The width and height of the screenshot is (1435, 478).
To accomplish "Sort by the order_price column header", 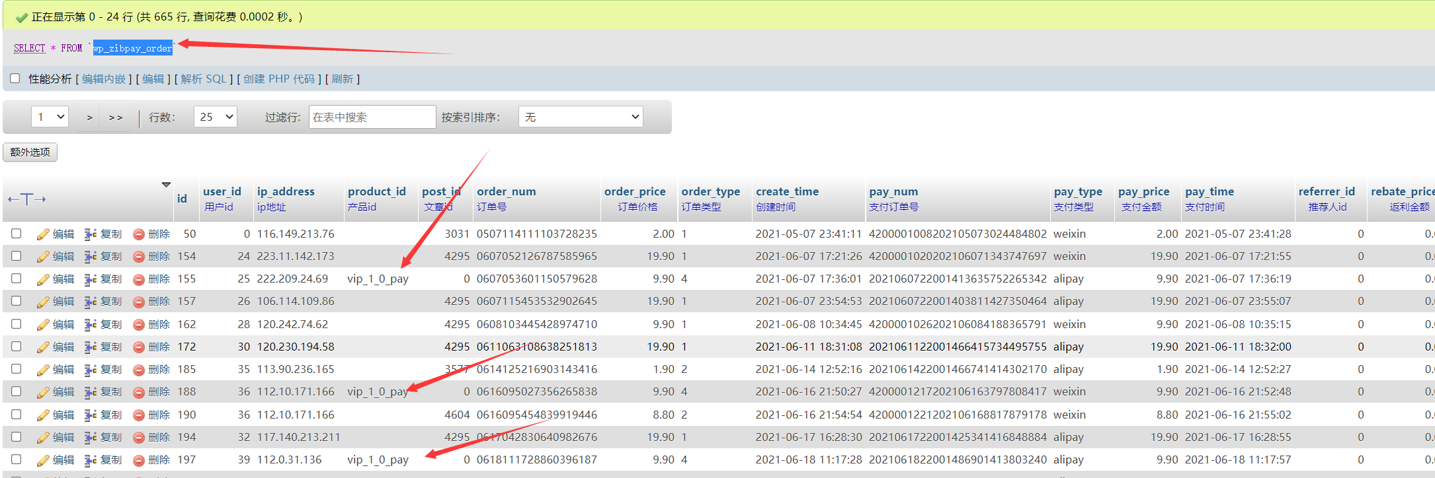I will [634, 191].
